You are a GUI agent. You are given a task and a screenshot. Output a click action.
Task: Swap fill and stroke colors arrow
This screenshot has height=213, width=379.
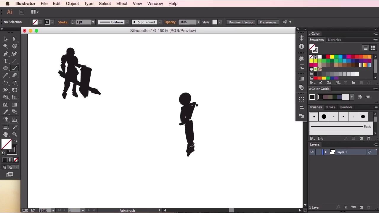tap(16, 141)
